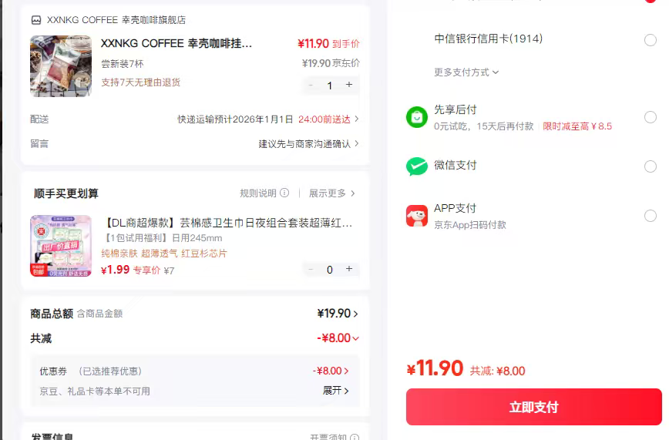Decrease coffee quantity with minus button

click(311, 85)
